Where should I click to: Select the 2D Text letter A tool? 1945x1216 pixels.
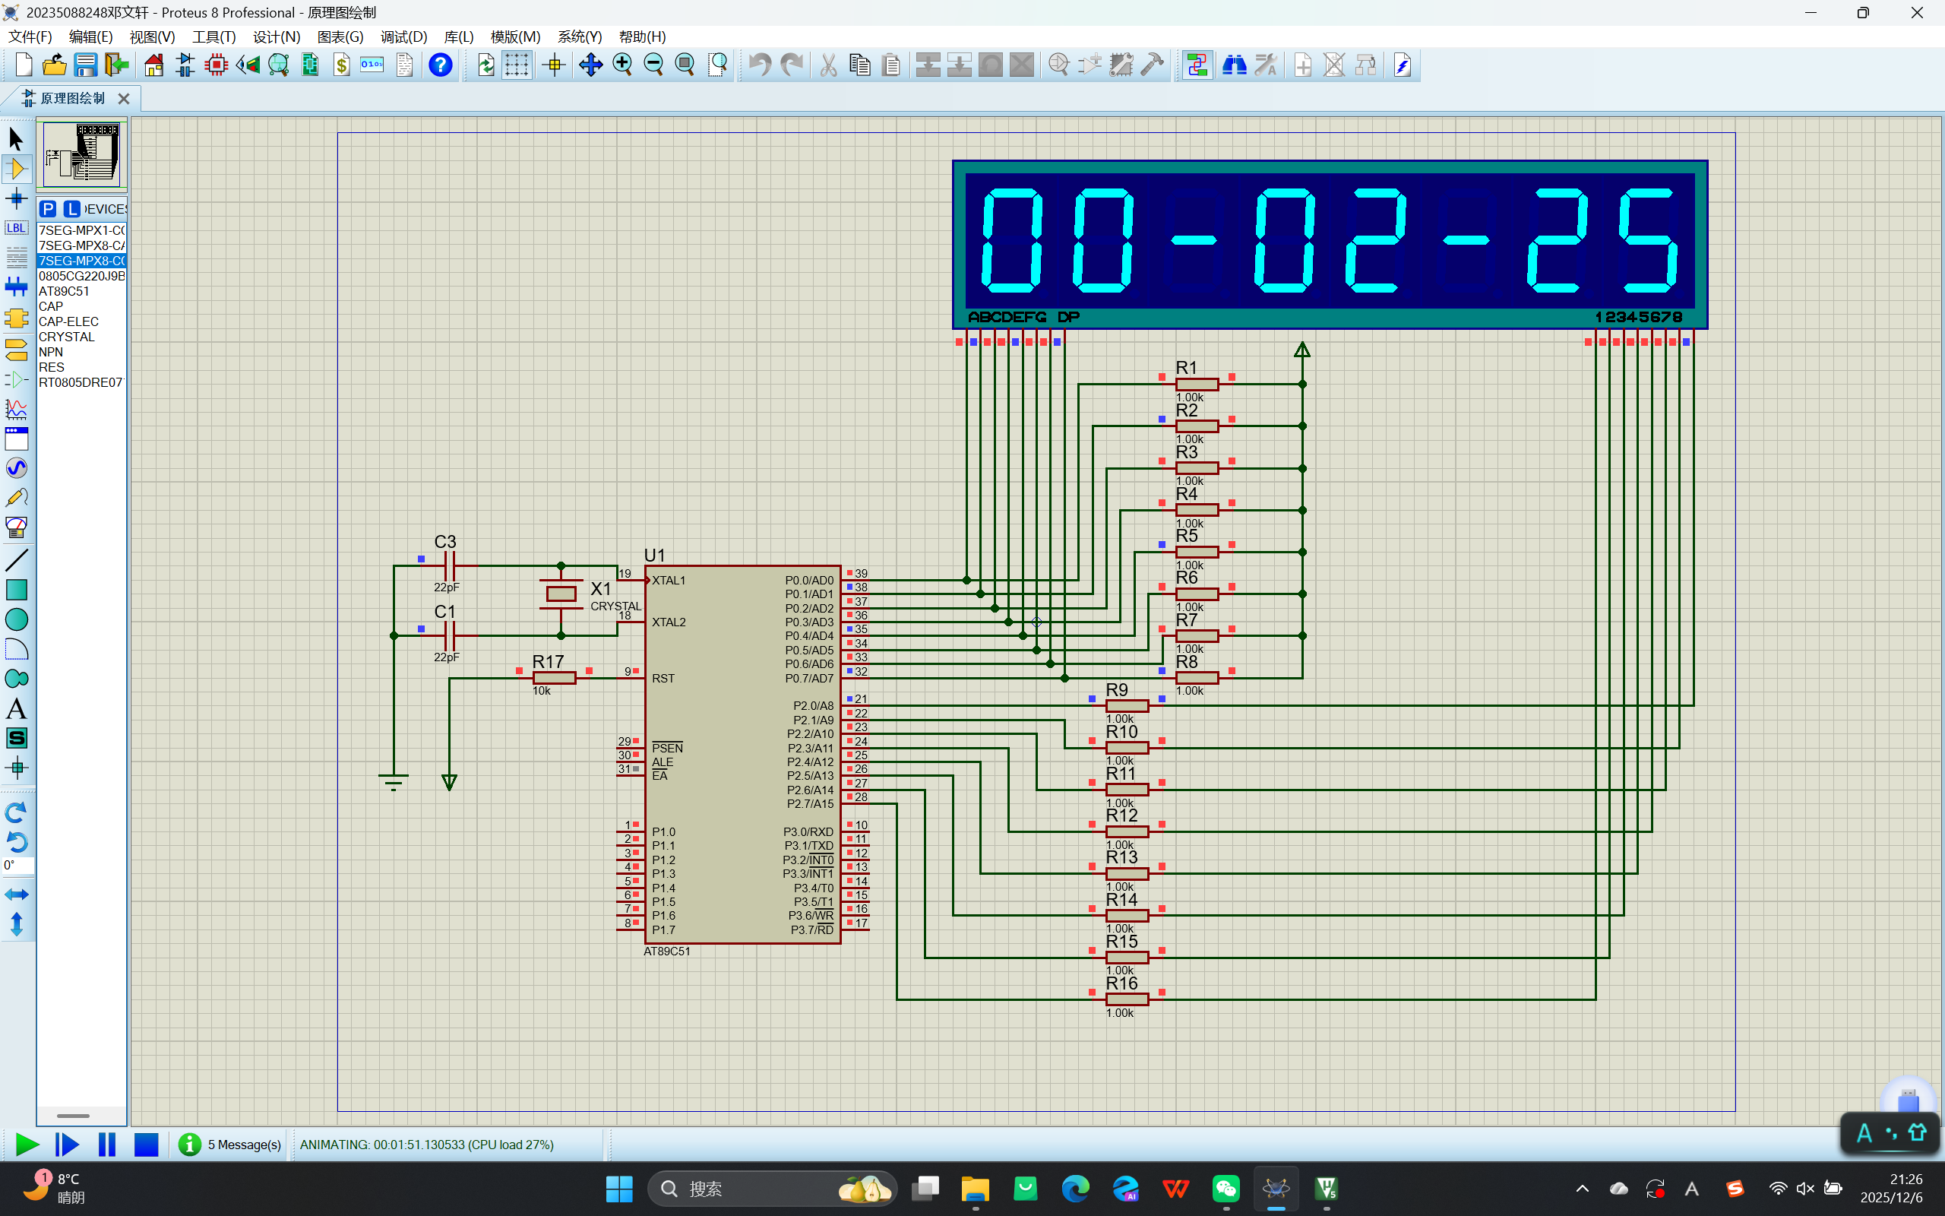coord(17,708)
